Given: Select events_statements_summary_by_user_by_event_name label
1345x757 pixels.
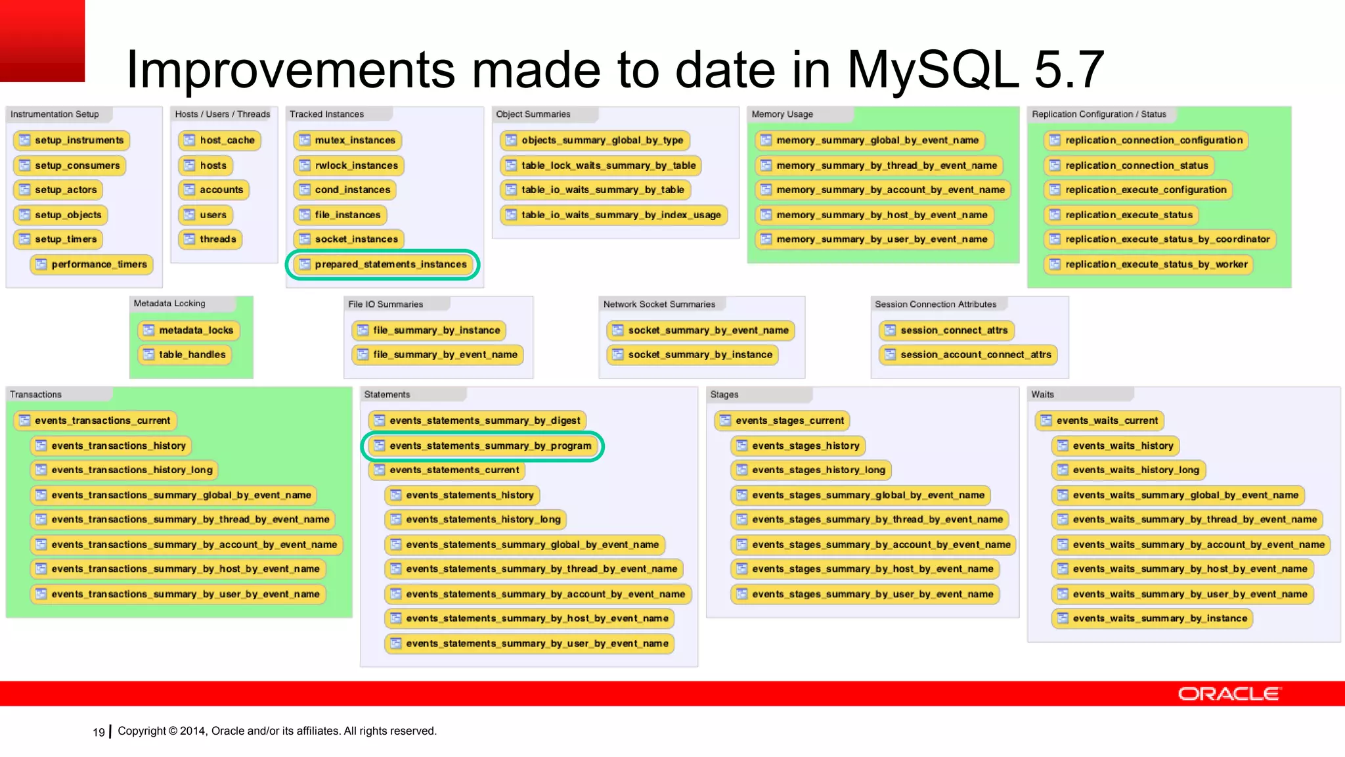Looking at the screenshot, I should 537,643.
